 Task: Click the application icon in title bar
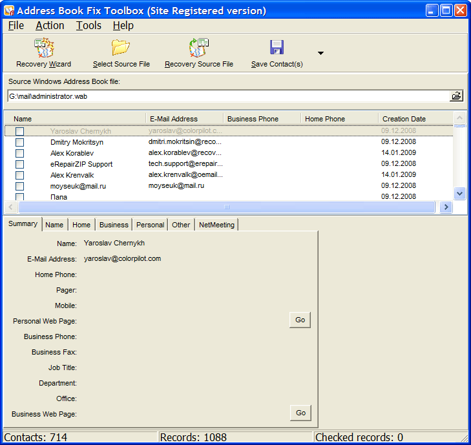tap(8, 11)
